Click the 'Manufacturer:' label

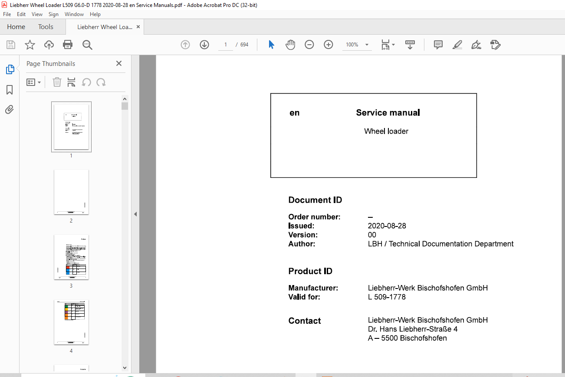click(x=313, y=288)
